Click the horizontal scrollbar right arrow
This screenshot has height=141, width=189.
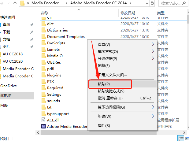[x=184, y=132]
